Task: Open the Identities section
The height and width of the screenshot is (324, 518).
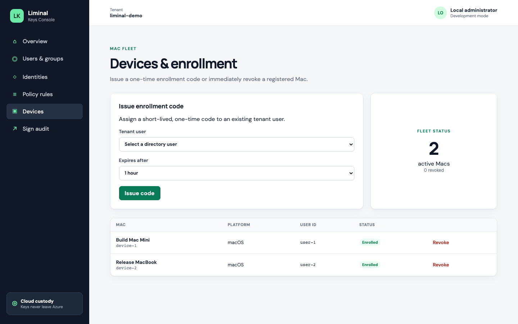Action: pyautogui.click(x=45, y=77)
